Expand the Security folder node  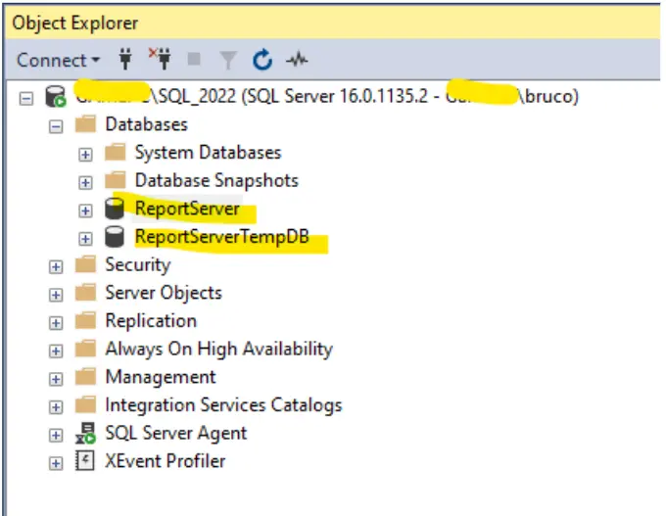click(x=56, y=266)
